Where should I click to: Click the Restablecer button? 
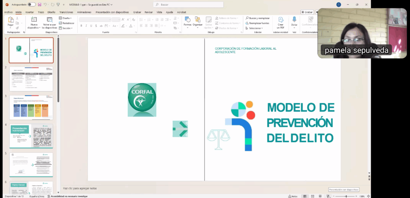[66, 23]
